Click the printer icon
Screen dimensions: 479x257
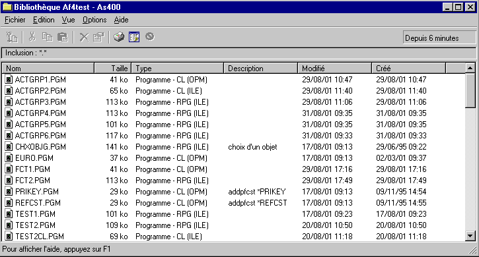(x=119, y=37)
